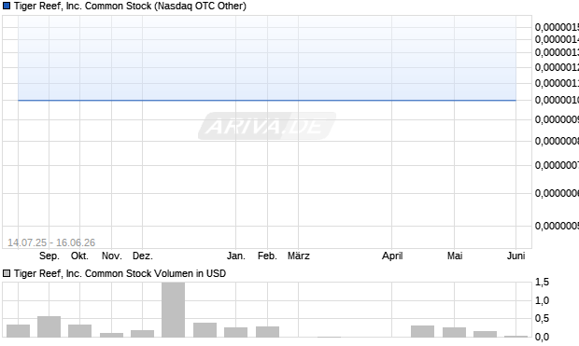Click the 'Mai' axis label

pyautogui.click(x=455, y=256)
